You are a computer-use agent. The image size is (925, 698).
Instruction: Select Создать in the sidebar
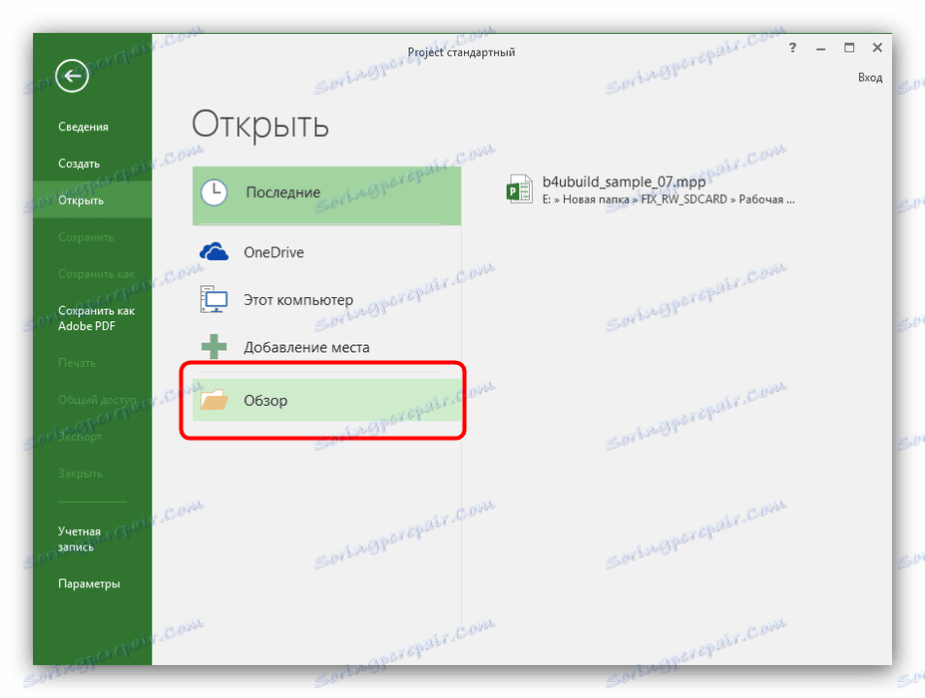(79, 164)
